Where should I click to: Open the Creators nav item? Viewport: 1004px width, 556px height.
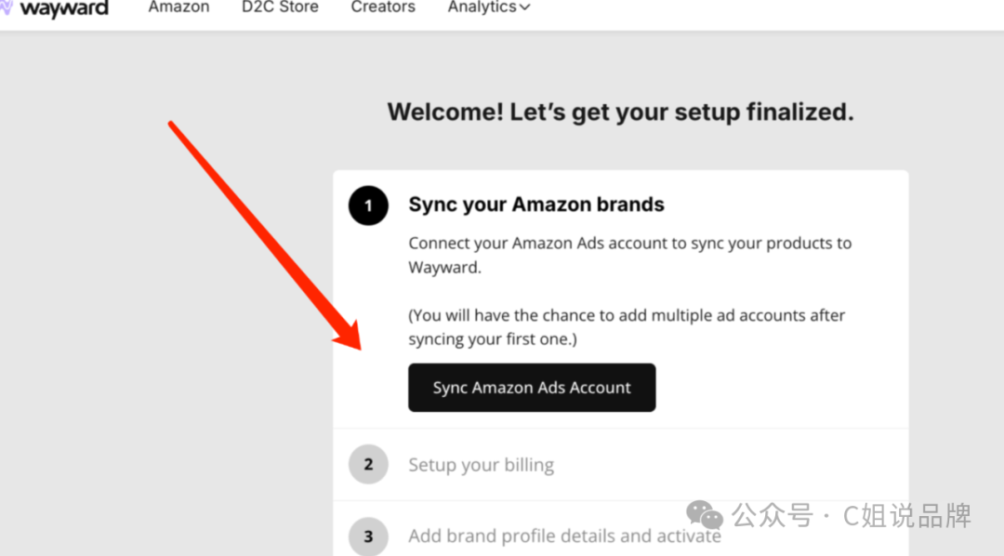[x=383, y=7]
